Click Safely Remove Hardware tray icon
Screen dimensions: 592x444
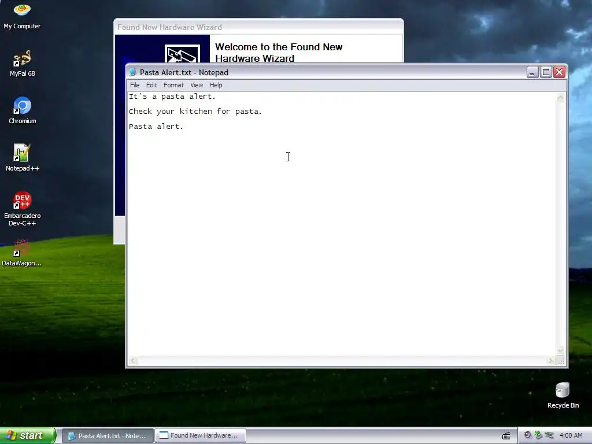click(x=538, y=435)
